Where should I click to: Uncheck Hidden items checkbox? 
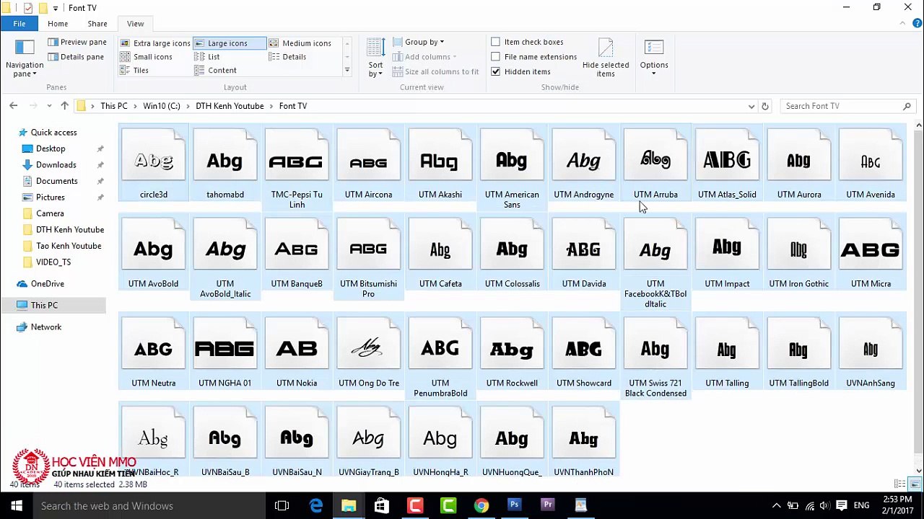496,71
